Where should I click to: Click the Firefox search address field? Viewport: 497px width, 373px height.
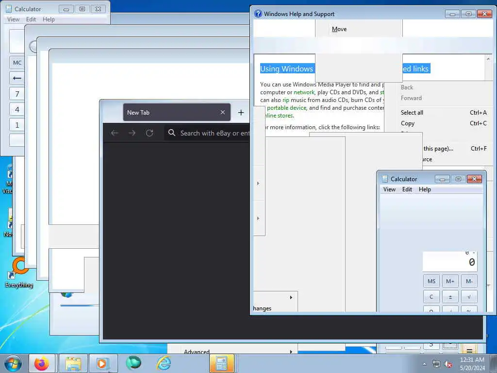click(x=207, y=133)
